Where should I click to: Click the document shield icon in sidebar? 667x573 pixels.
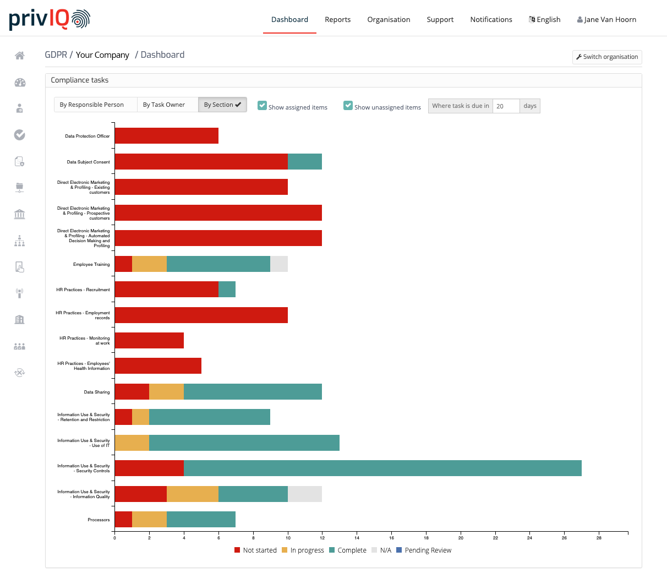(20, 161)
